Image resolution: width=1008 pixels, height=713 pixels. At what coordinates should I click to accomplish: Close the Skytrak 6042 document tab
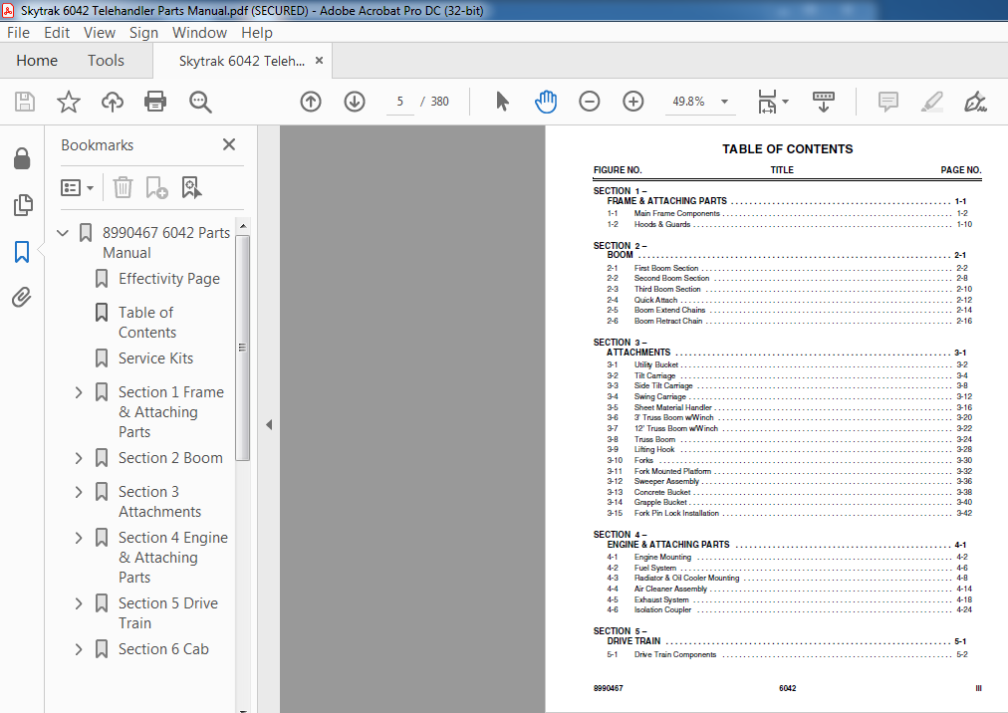[319, 61]
